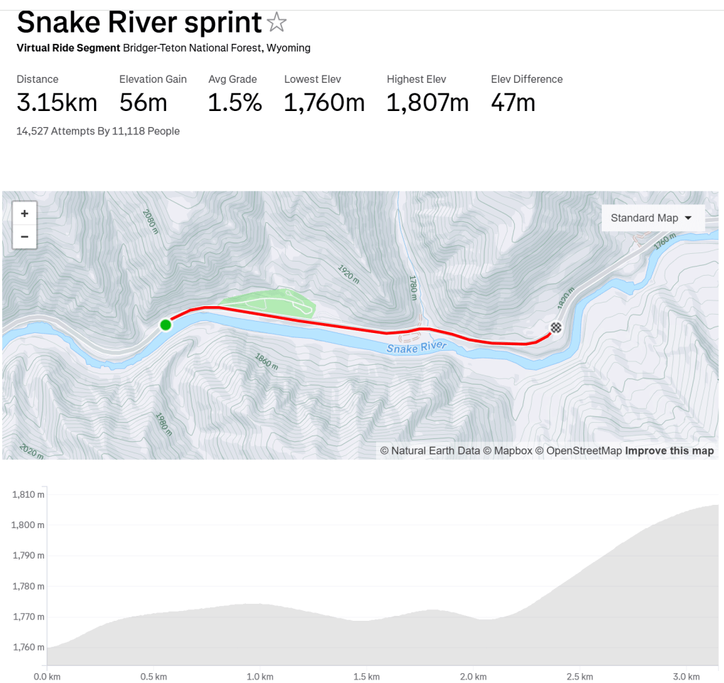Zoom in on the map

coord(24,214)
